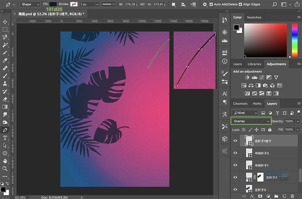Viewport: 302px width, 199px height.
Task: Open the Shape tool mode dropdown
Action: pos(30,4)
